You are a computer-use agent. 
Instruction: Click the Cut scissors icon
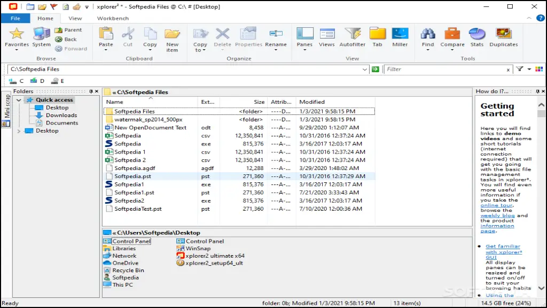(x=128, y=34)
